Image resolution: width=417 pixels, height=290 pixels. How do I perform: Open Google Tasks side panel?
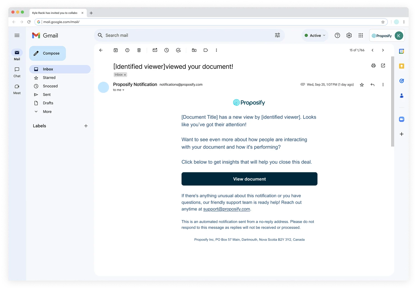401,81
